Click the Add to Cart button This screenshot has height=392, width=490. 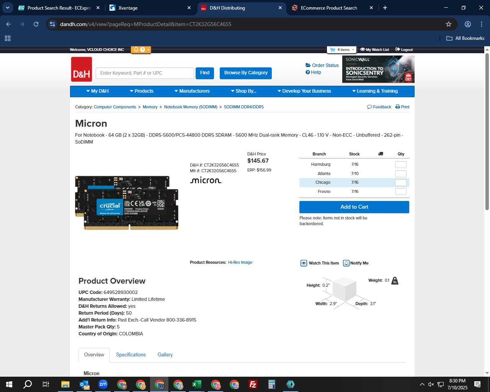(x=354, y=207)
